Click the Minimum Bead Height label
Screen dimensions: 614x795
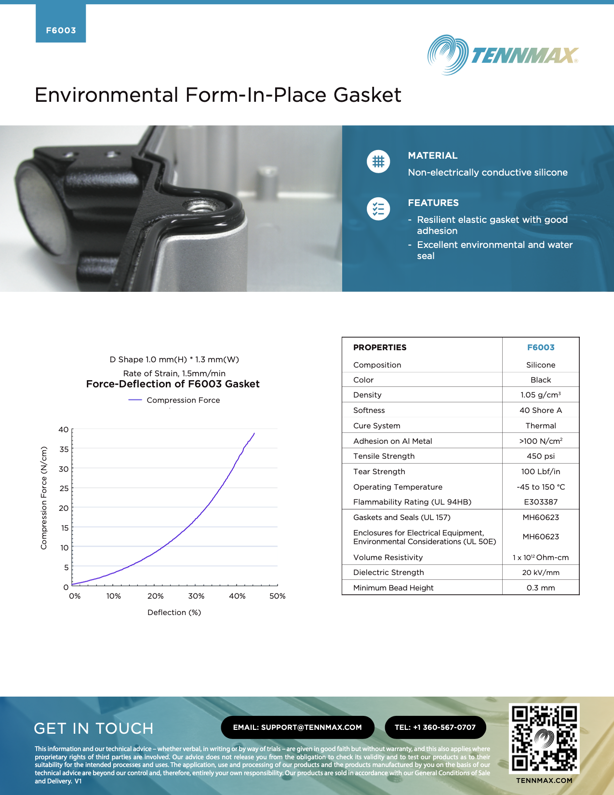click(x=393, y=588)
